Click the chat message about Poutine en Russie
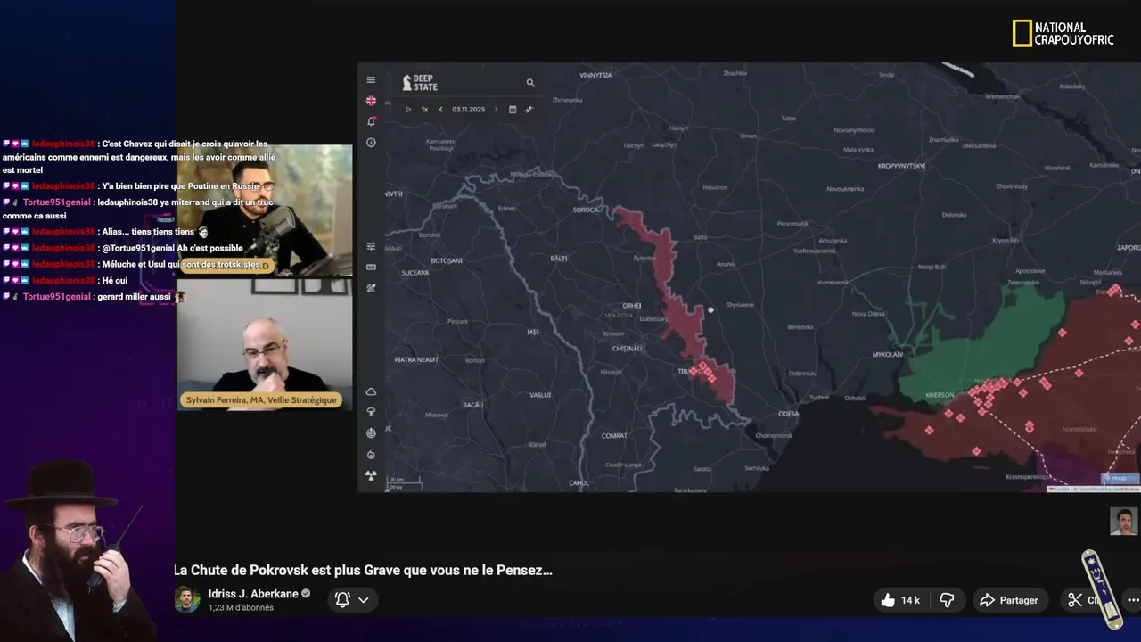Screen dimensions: 1141x642 [131, 186]
